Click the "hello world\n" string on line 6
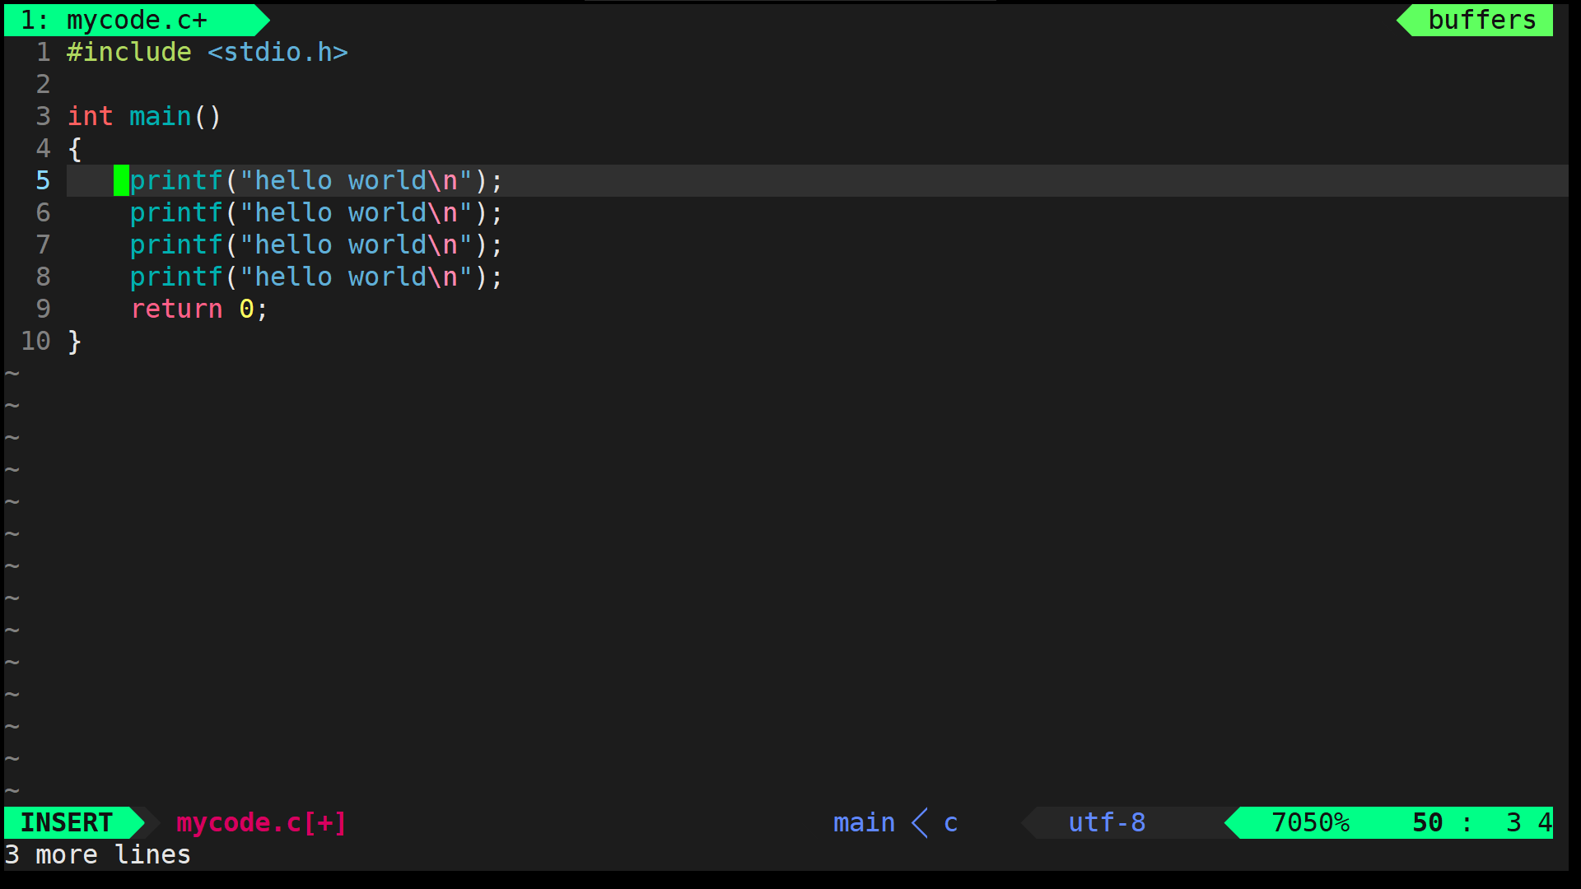The width and height of the screenshot is (1581, 889). pyautogui.click(x=356, y=212)
